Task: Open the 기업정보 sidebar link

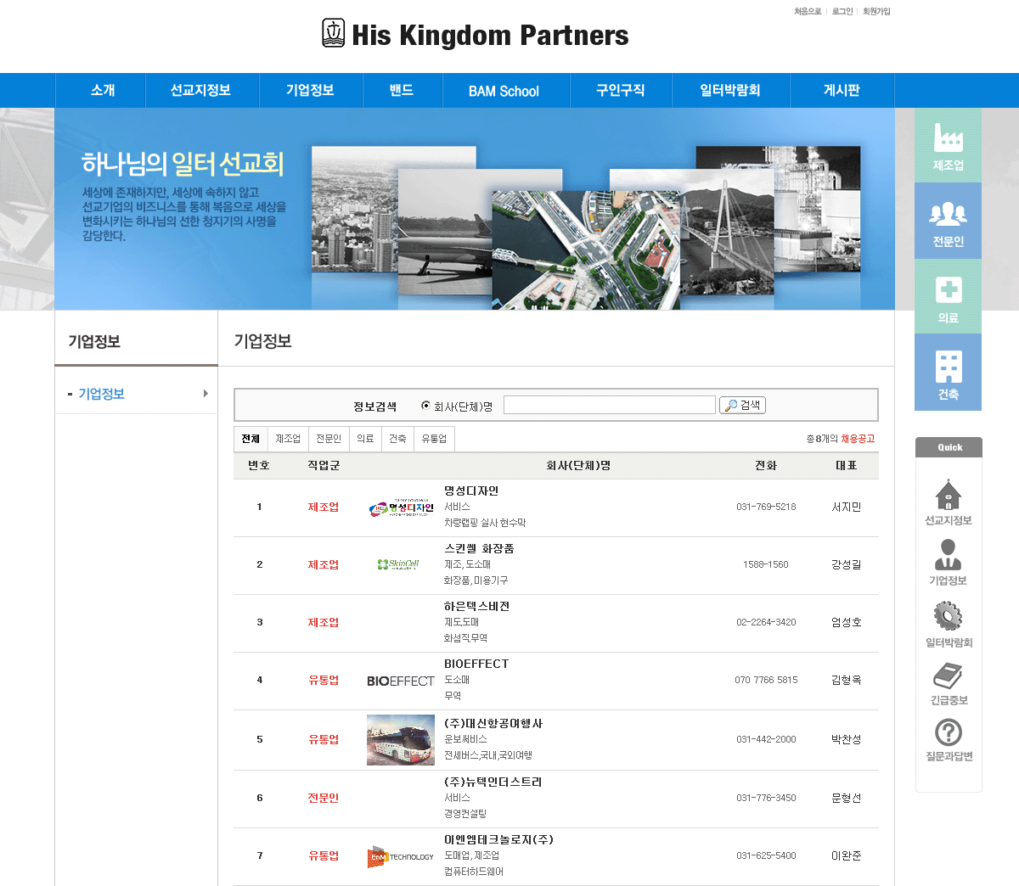Action: [x=102, y=394]
